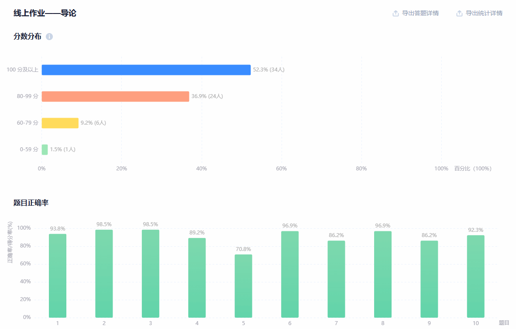Click the question 9 accuracy bar
This screenshot has width=516, height=329.
click(x=429, y=279)
